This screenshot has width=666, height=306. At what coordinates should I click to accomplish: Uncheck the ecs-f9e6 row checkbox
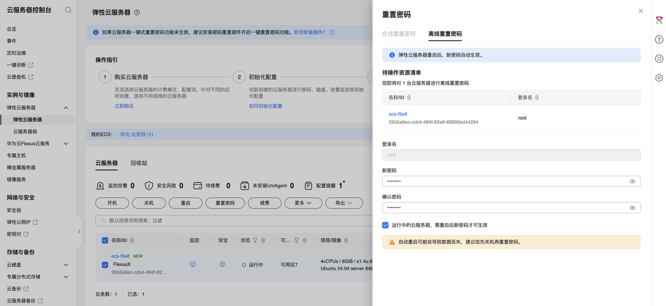click(105, 264)
